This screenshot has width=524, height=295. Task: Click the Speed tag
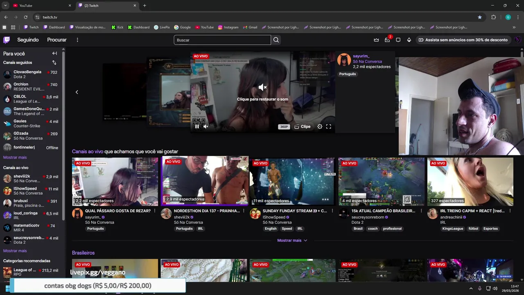287,229
